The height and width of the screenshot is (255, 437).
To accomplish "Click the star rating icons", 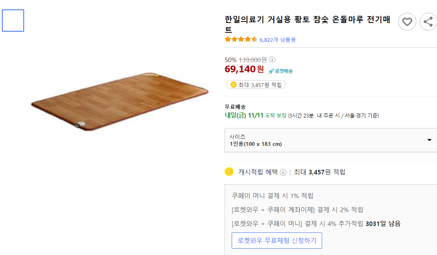I will click(241, 39).
